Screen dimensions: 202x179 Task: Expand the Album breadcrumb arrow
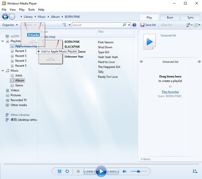(x=62, y=17)
